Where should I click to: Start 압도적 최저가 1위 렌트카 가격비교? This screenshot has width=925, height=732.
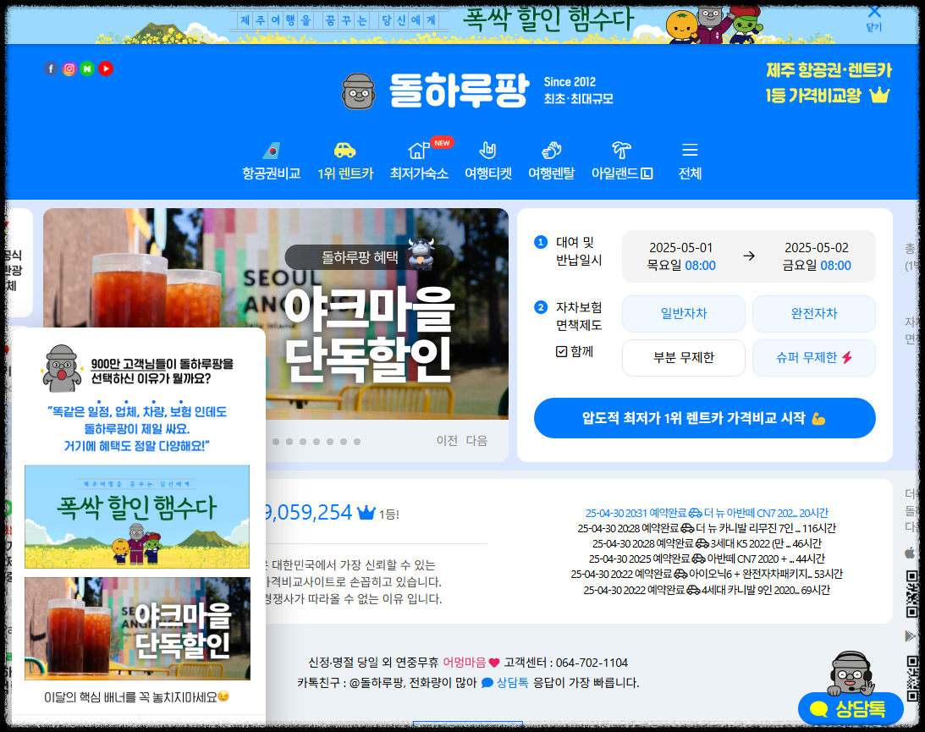pos(704,418)
